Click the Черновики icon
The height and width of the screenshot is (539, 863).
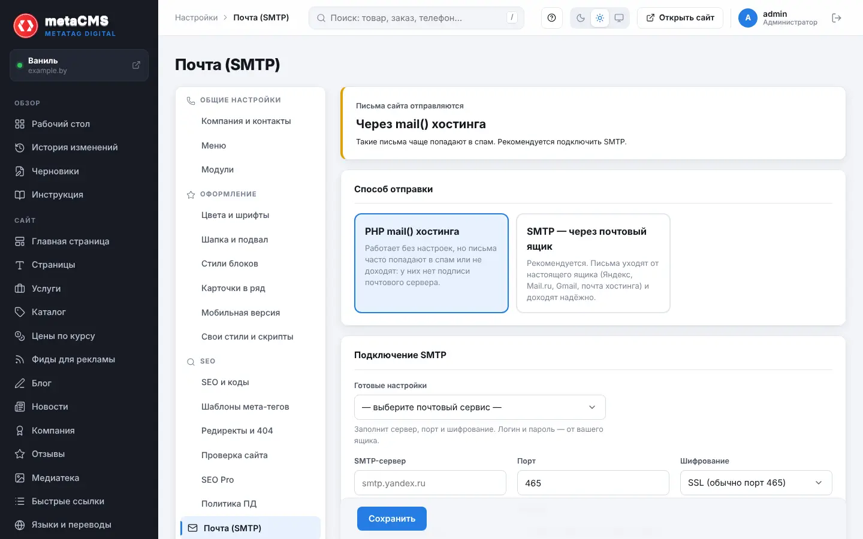coord(20,171)
